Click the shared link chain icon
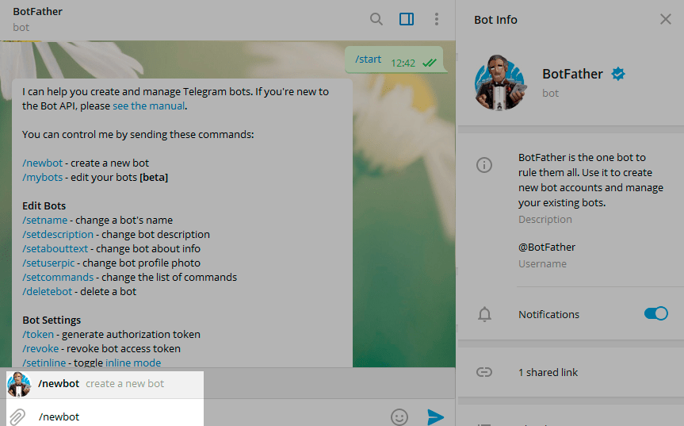684x426 pixels. (484, 372)
